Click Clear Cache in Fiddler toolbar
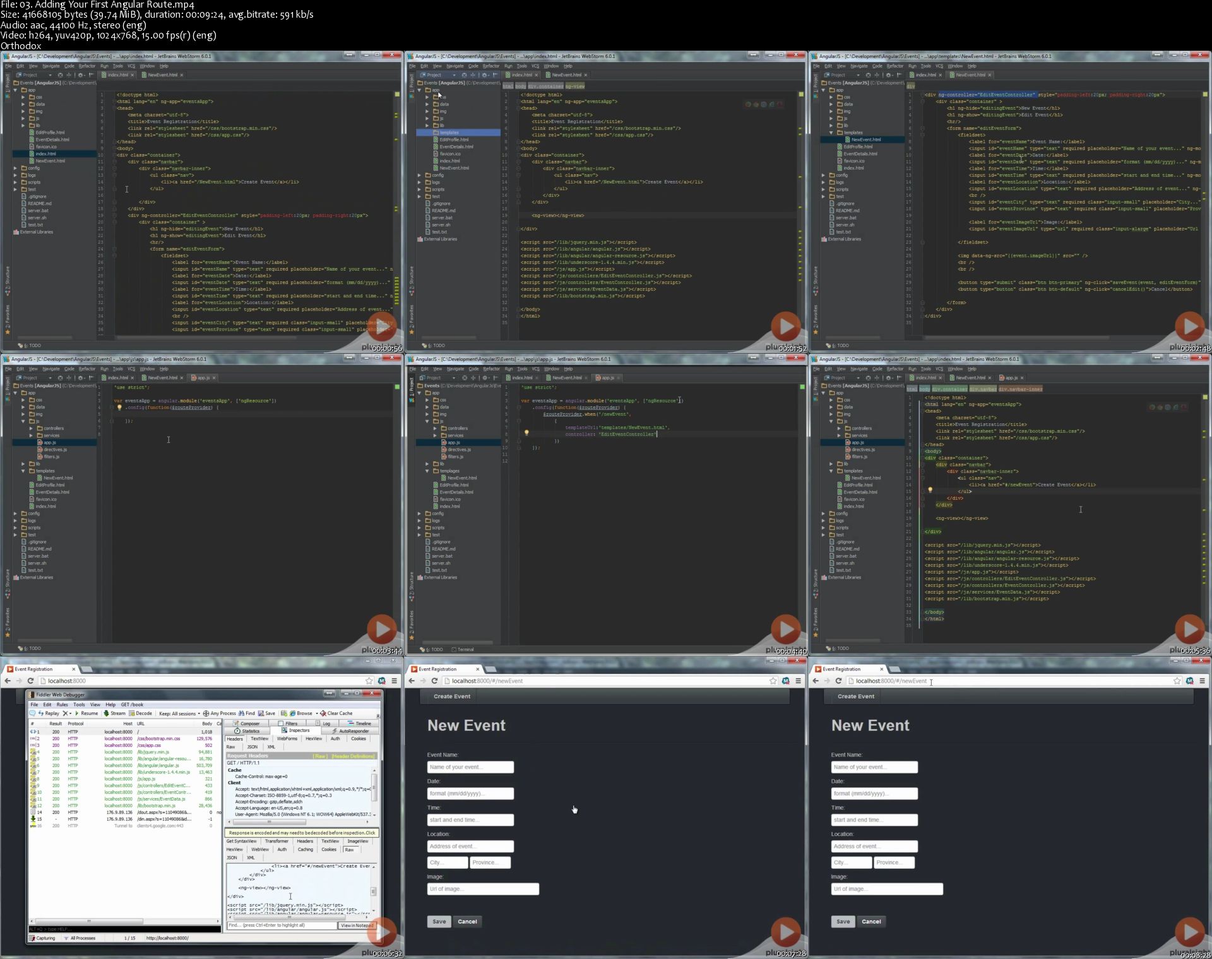Image resolution: width=1212 pixels, height=959 pixels. tap(335, 713)
